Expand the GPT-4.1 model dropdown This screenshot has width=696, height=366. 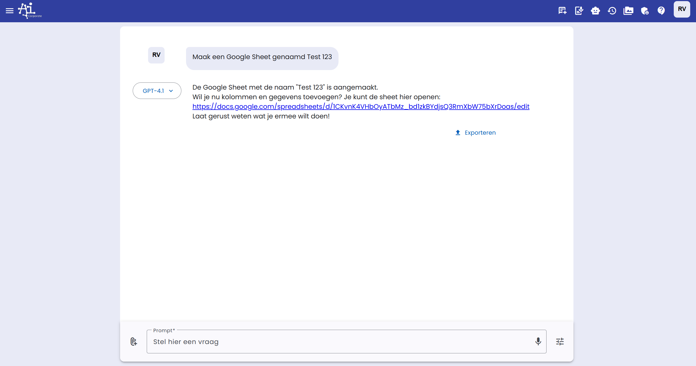[x=153, y=91]
